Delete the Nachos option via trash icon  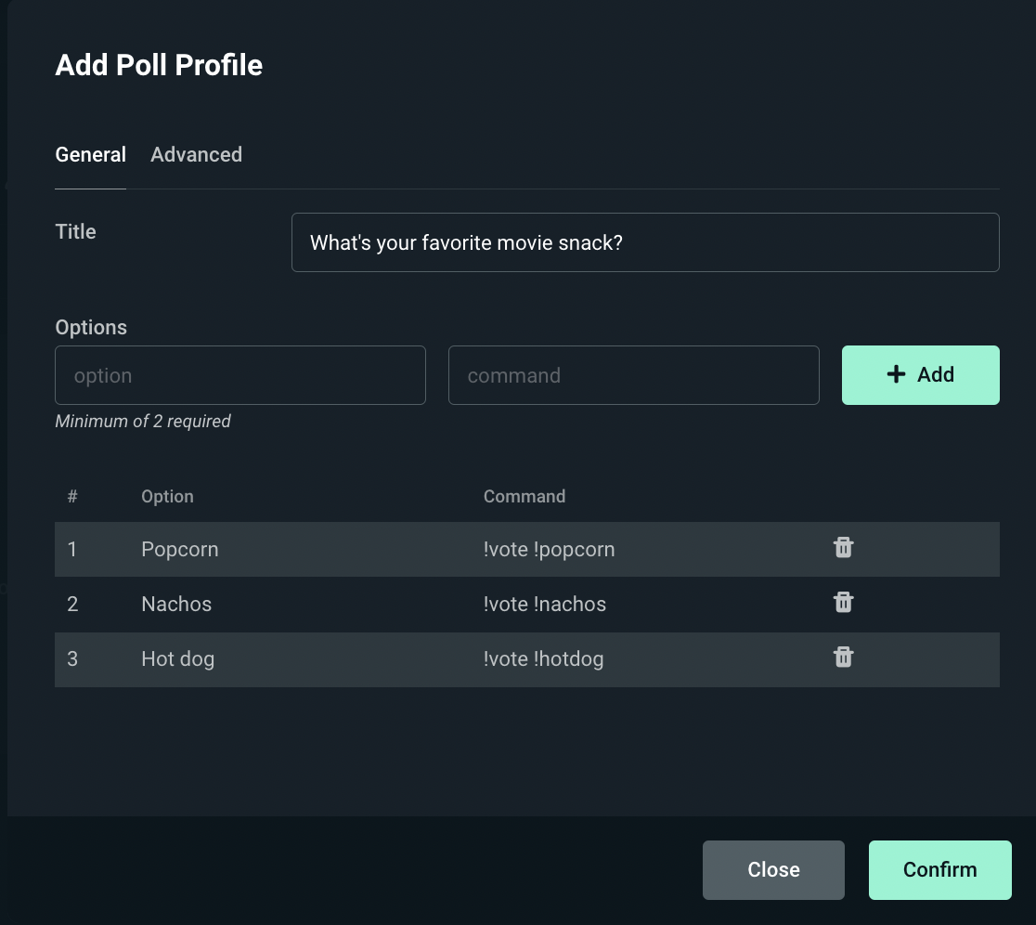click(843, 603)
